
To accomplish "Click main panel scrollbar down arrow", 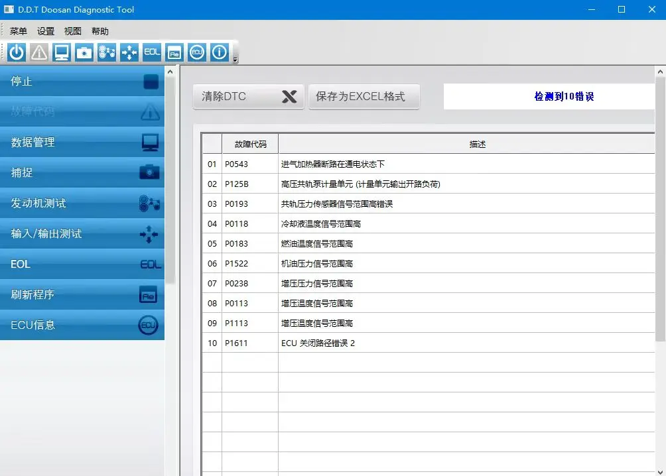I will 660,472.
